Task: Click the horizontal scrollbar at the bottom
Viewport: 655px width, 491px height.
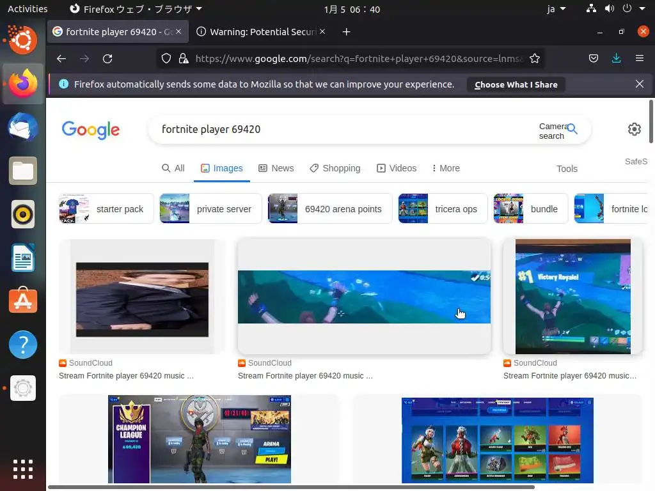Action: [x=291, y=487]
